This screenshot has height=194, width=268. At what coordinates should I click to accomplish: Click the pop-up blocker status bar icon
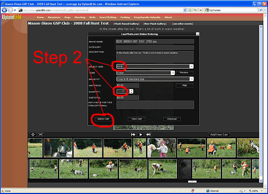[192, 191]
